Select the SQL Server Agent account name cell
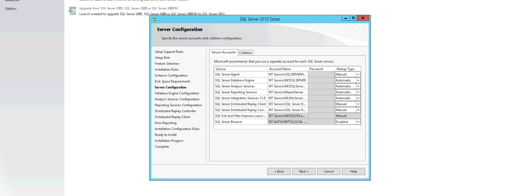The width and height of the screenshot is (519, 196). click(288, 74)
